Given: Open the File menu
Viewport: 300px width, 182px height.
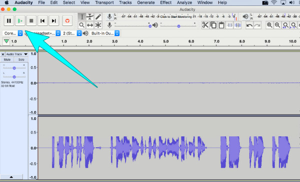Looking at the screenshot, I should 41,2.
